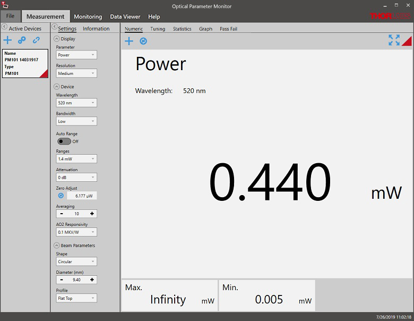Open the Ranges dropdown
The height and width of the screenshot is (321, 414).
(76, 158)
